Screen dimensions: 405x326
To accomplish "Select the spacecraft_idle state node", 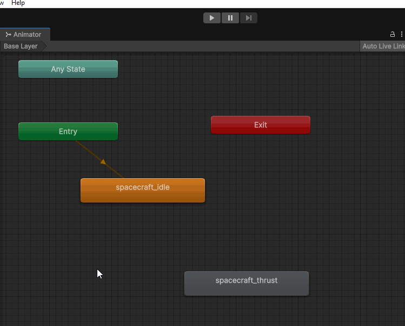I will tap(143, 191).
